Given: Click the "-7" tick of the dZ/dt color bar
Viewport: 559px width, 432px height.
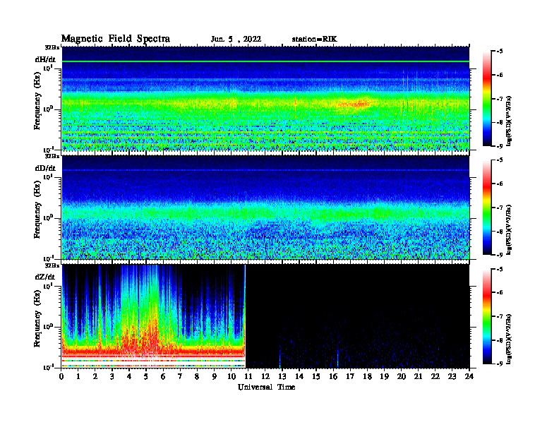Looking at the screenshot, I should point(500,316).
